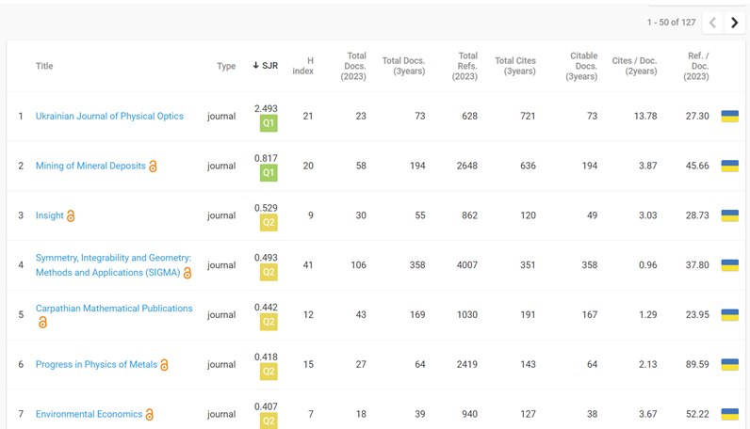Click the open access icon next to Mining of Mineral Deposits
The image size is (750, 429).
[x=153, y=167]
